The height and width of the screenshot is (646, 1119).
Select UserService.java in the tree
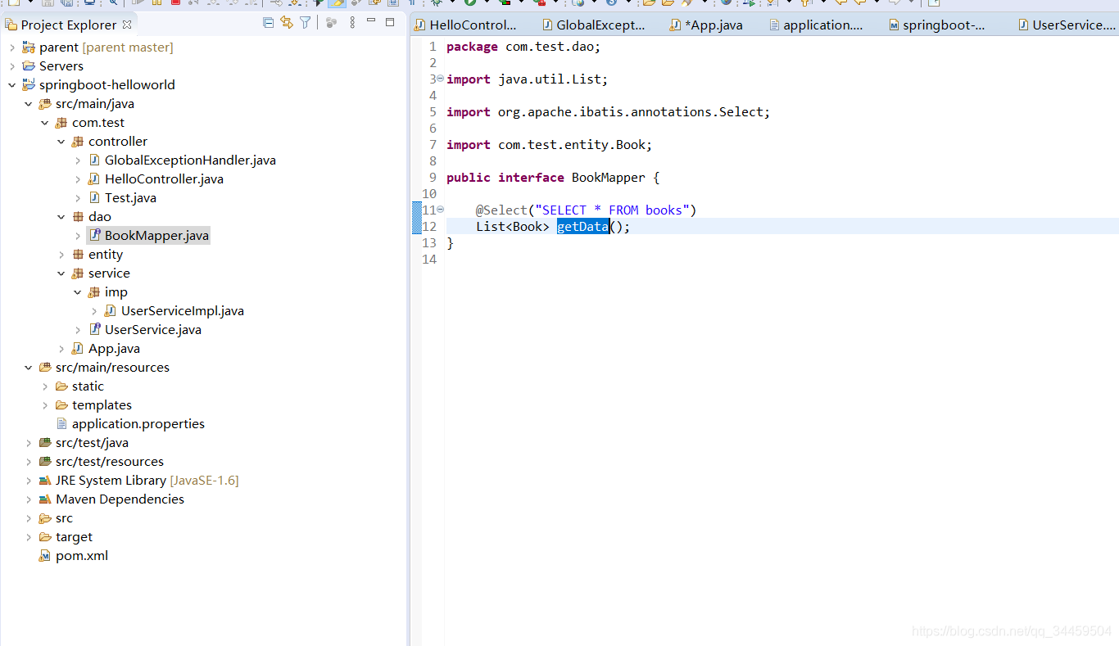(x=153, y=330)
